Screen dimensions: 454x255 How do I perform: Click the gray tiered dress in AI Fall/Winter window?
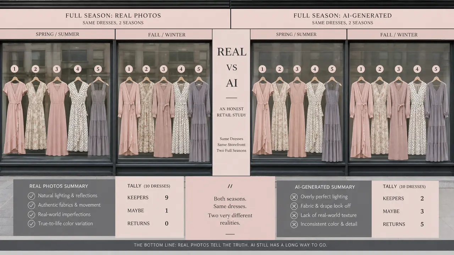pos(437,120)
